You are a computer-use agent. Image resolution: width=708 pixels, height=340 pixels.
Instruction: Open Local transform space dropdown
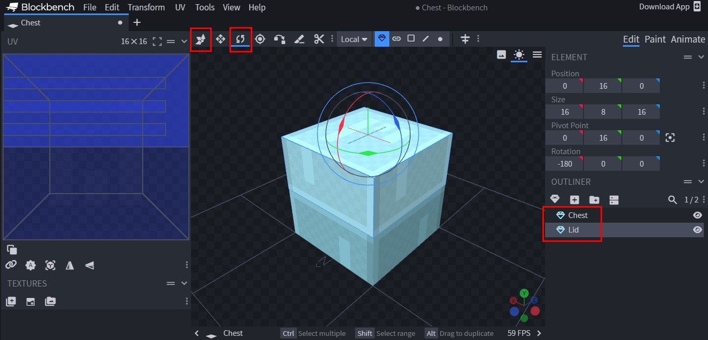pyautogui.click(x=354, y=39)
